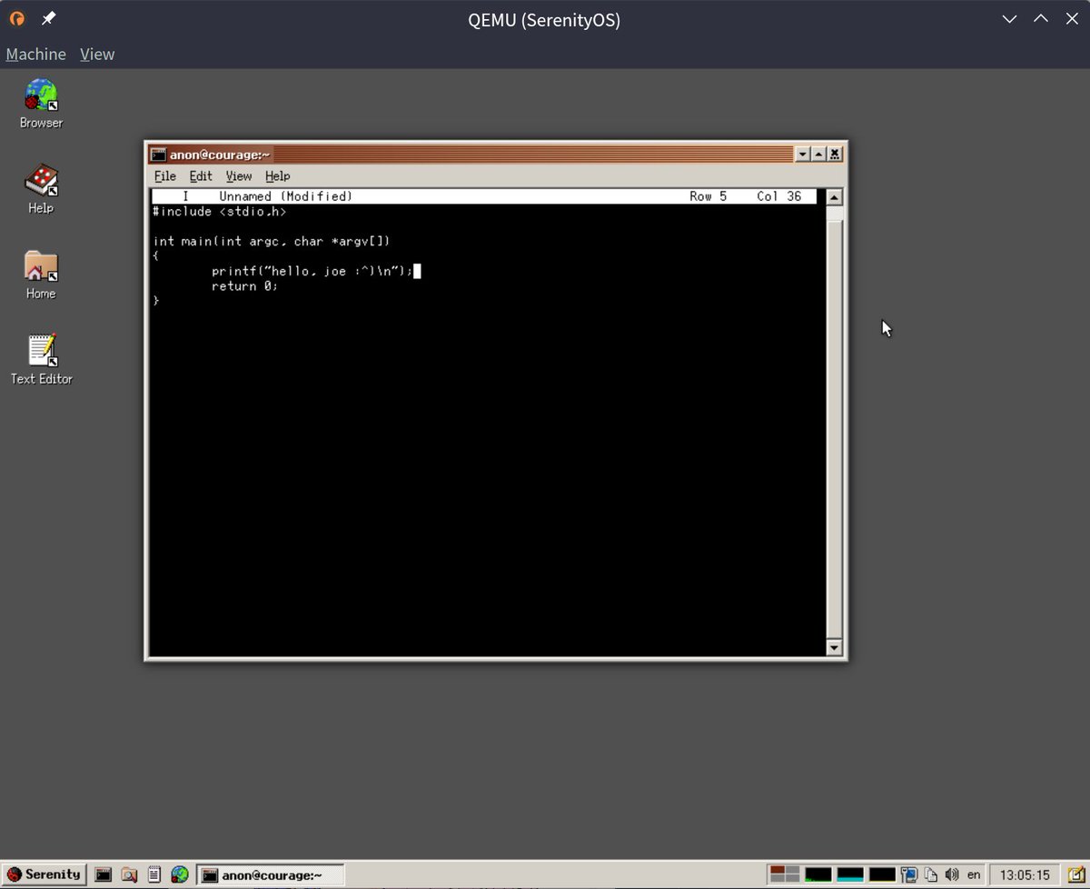
Task: Click the terminal scrollbar down arrow
Action: [835, 647]
